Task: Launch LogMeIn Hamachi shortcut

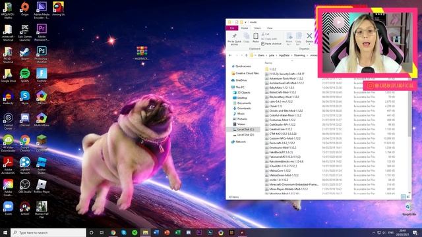Action: [25, 165]
